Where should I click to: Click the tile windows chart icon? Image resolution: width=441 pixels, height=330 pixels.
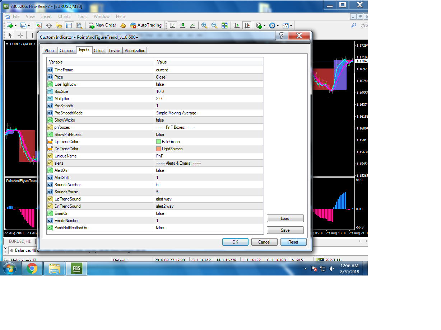pos(224,25)
